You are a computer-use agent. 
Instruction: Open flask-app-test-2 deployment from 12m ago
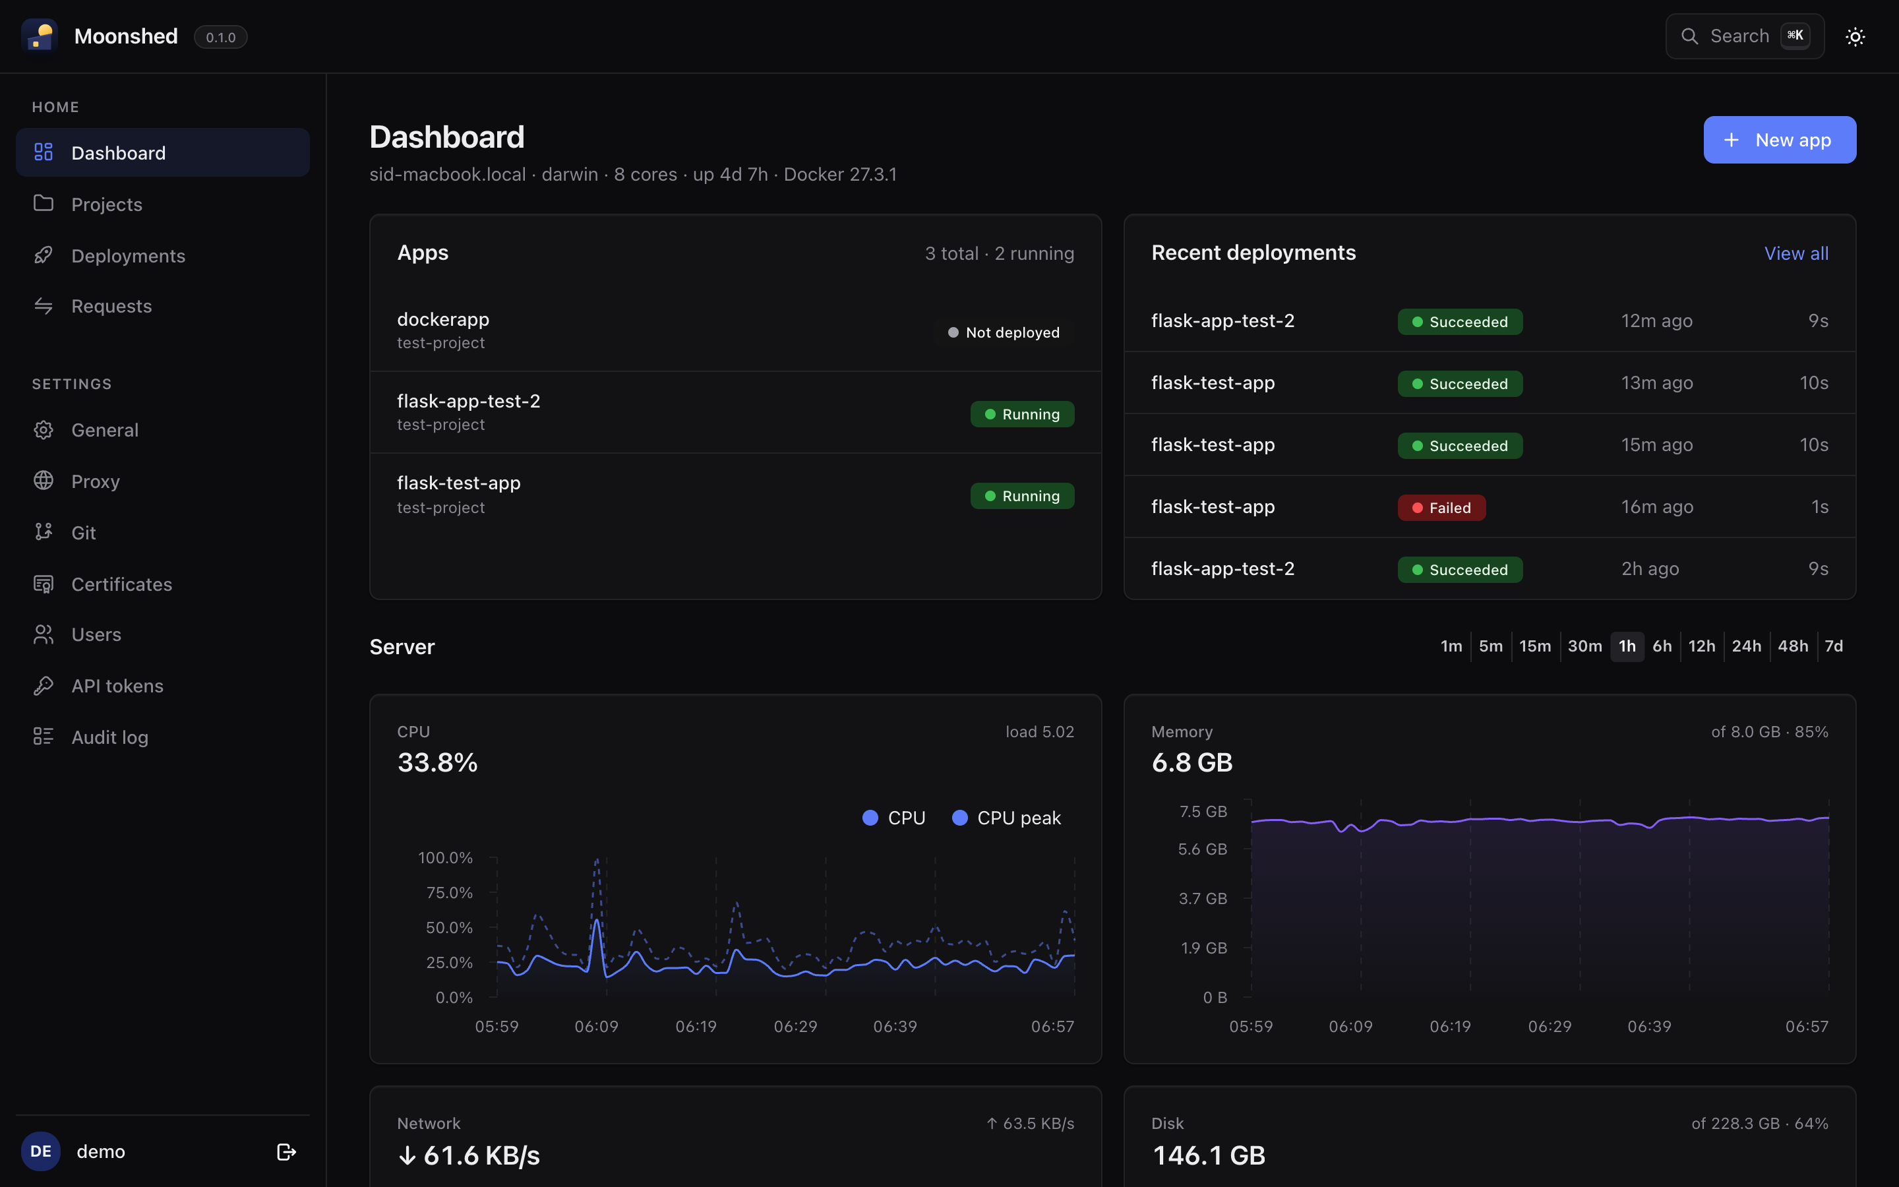point(1490,321)
